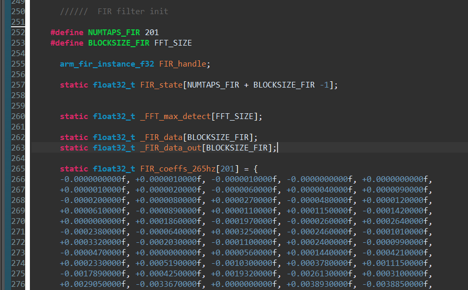This screenshot has height=290, width=468.
Task: Click line number 276 in gutter
Action: point(18,284)
